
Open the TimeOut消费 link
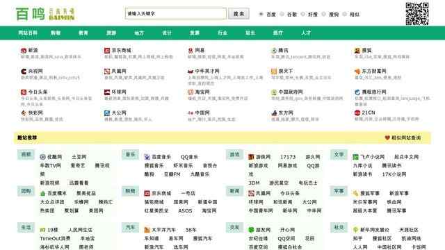55,239
